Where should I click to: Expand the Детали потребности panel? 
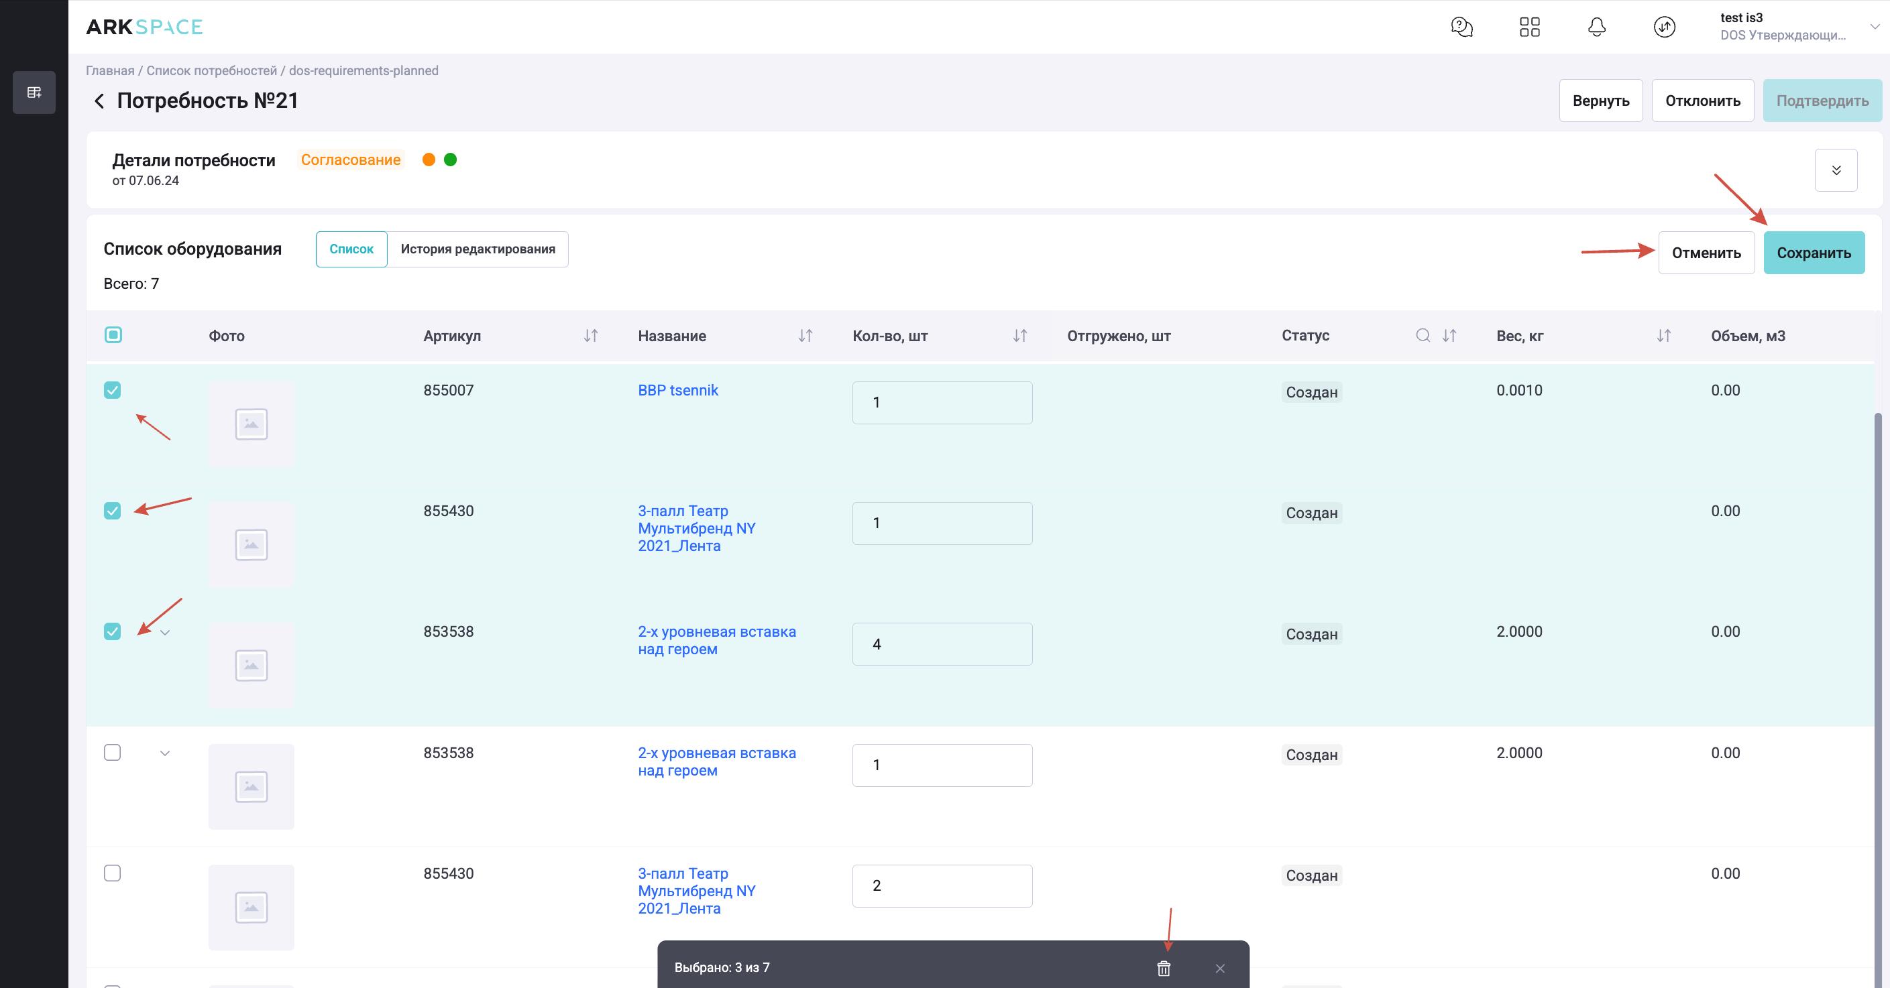click(x=1836, y=170)
